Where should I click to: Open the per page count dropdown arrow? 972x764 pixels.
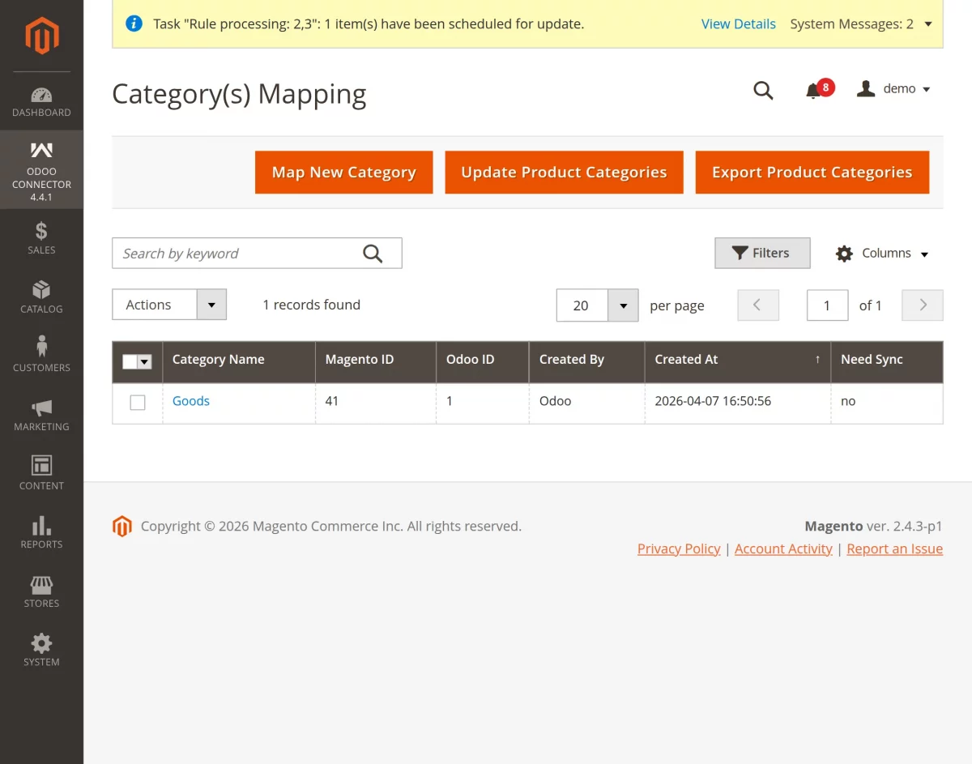point(623,305)
